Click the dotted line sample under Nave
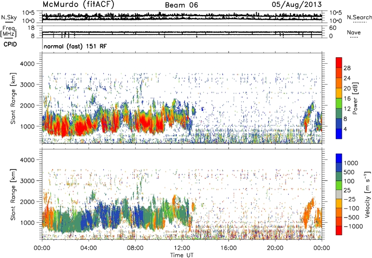The height and width of the screenshot is (258, 372). click(x=354, y=38)
